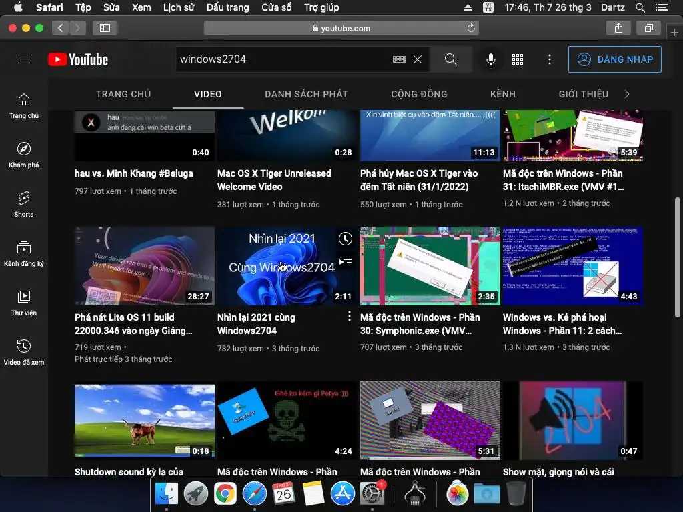The width and height of the screenshot is (683, 512).
Task: Open Kênh đăng ký in the sidebar
Action: coord(24,253)
